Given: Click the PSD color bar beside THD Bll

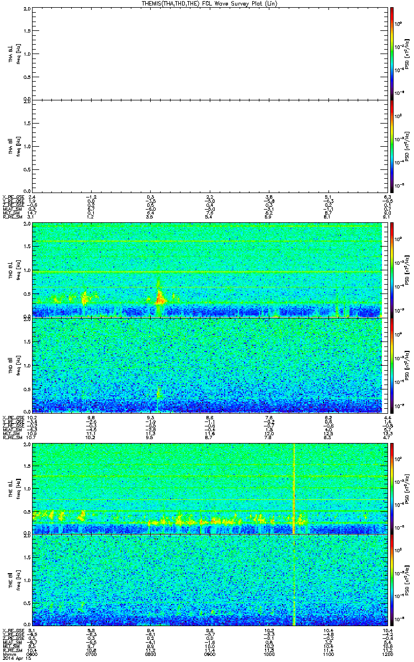Looking at the screenshot, I should tap(391, 365).
